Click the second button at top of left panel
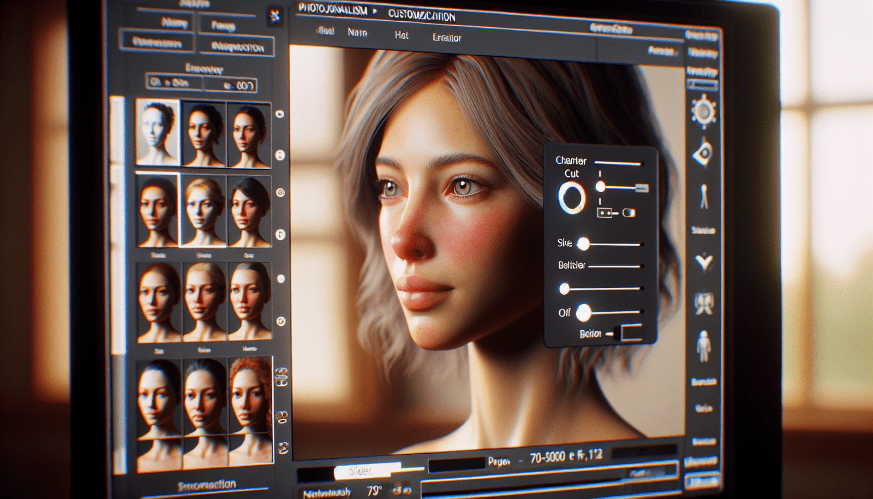The height and width of the screenshot is (499, 873). 223,25
